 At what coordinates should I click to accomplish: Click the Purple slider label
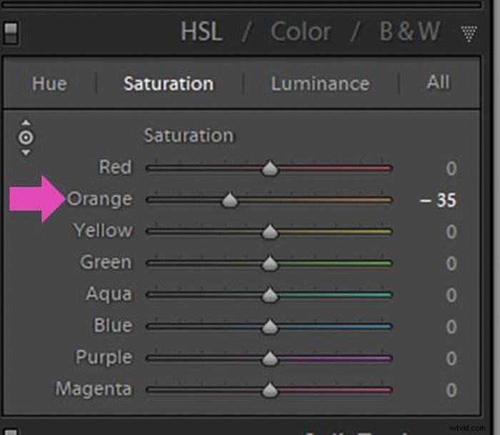[104, 358]
